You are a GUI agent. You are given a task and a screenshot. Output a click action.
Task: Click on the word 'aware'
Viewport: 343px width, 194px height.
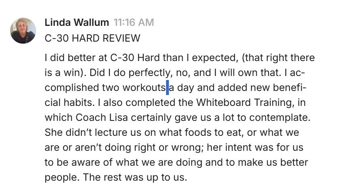click(86, 162)
